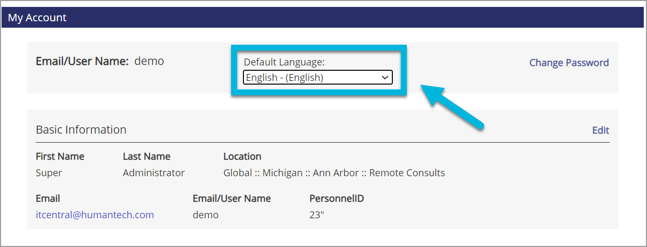Click the demo value under Basic Information
Screen dimensions: 647x247
(206, 215)
